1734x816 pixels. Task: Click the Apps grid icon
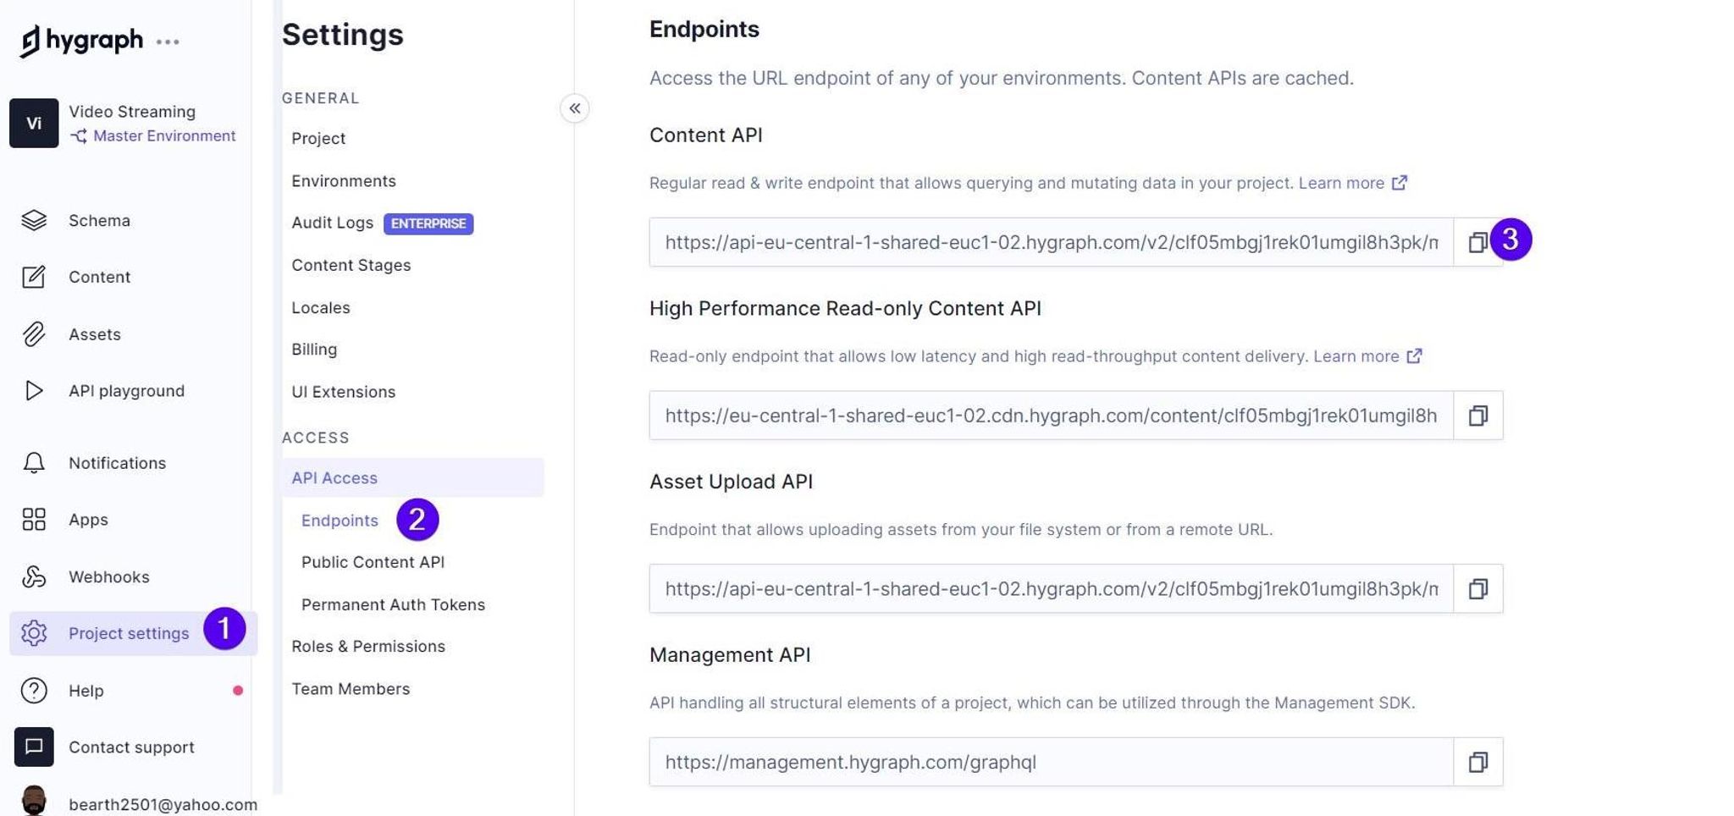click(34, 519)
